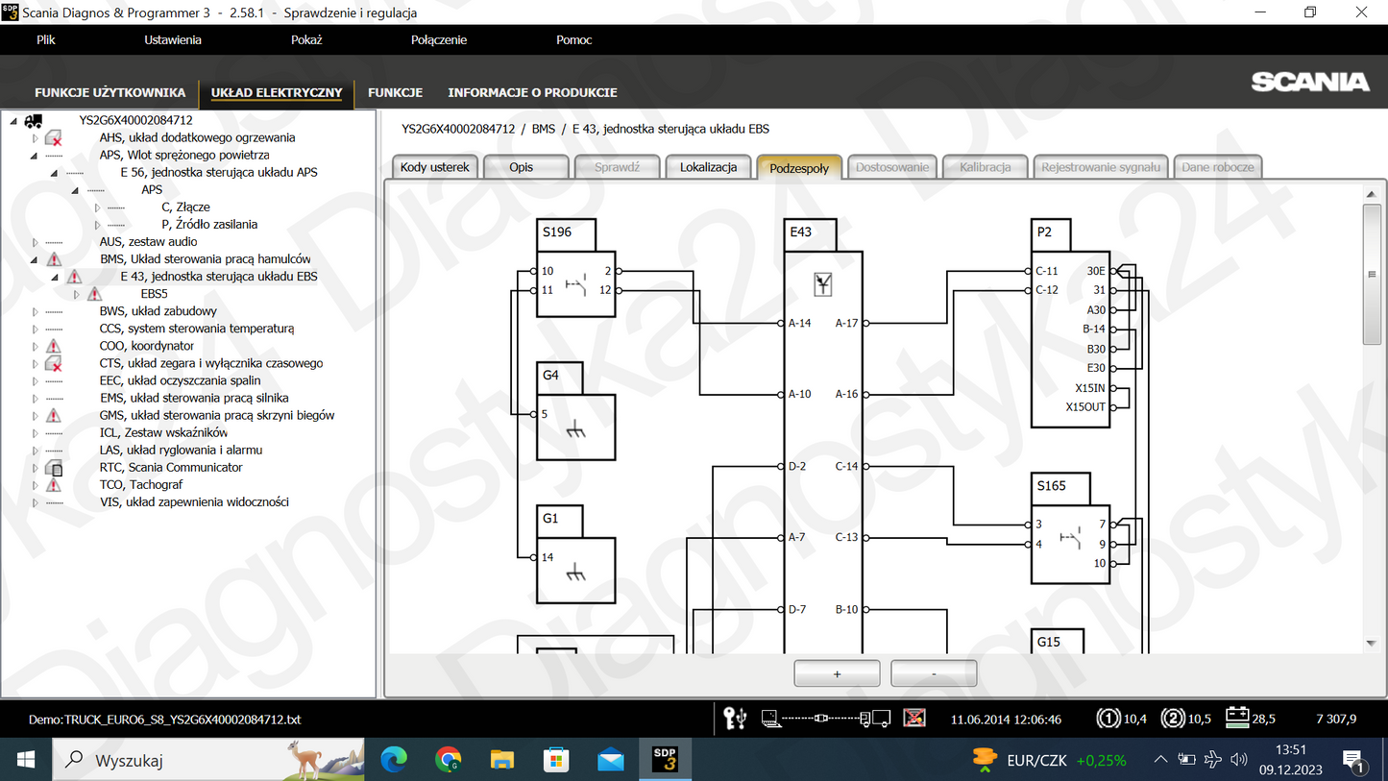1388x781 pixels.
Task: Click the crossed-out red status icon
Action: [x=913, y=718]
